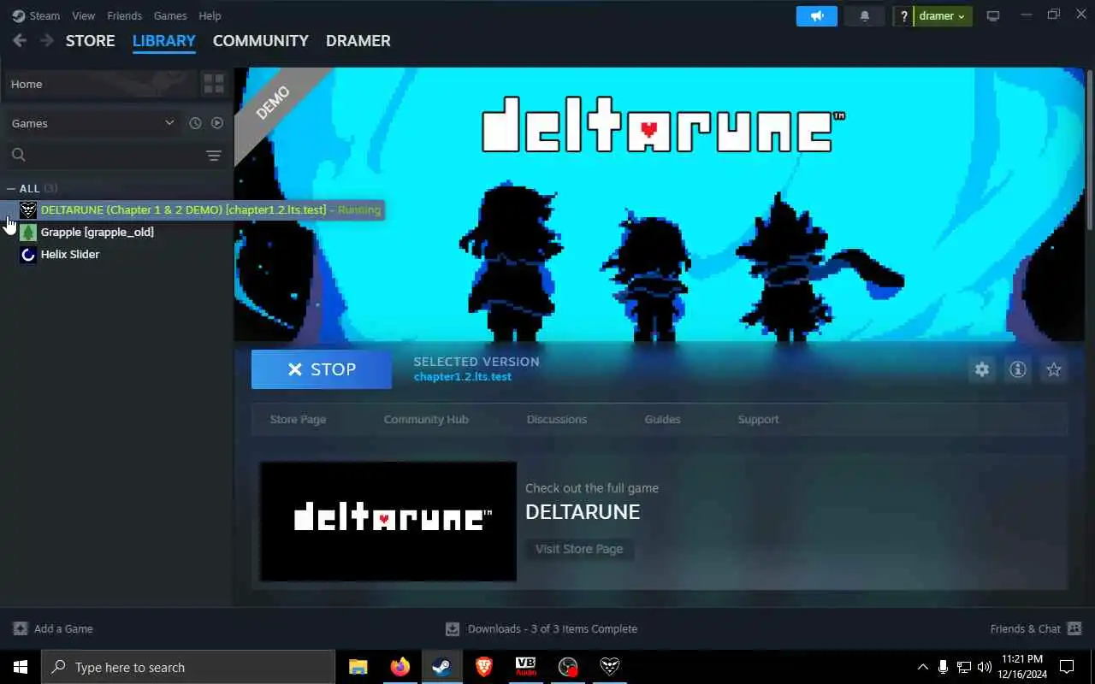
Task: Open the Help menu
Action: (x=210, y=15)
